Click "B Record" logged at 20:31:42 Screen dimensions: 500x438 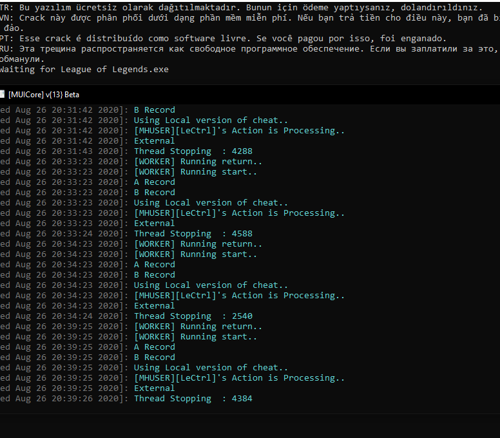155,110
